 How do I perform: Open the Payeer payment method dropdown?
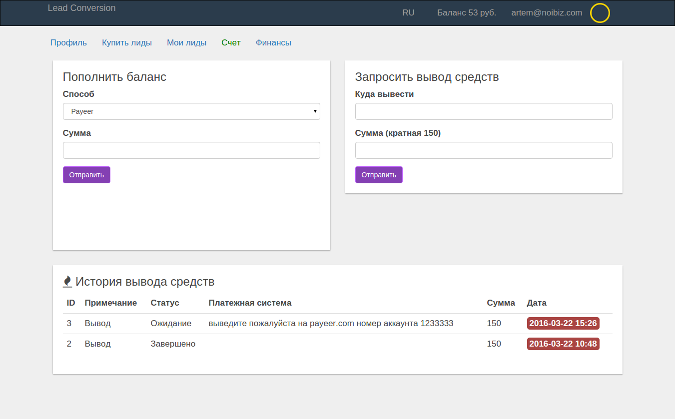click(191, 111)
